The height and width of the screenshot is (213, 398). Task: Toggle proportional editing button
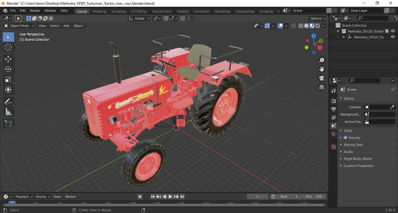click(183, 18)
